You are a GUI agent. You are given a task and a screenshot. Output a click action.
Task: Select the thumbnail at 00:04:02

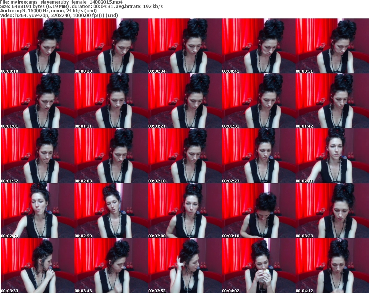259,266
